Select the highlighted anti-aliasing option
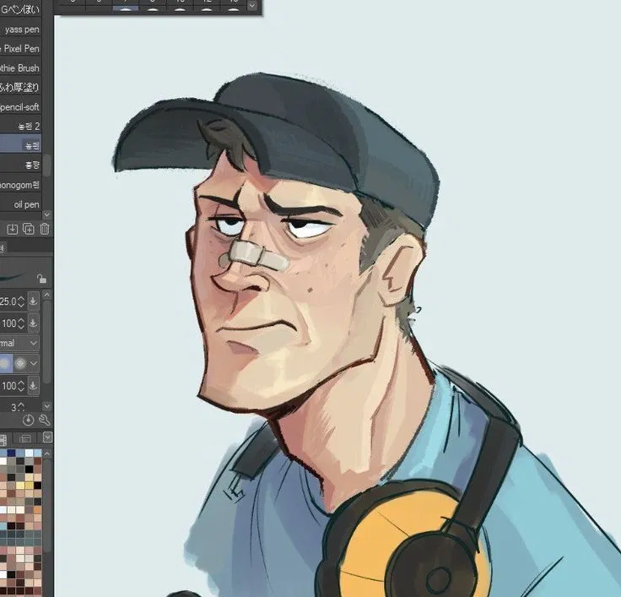This screenshot has height=597, width=621. 6,363
